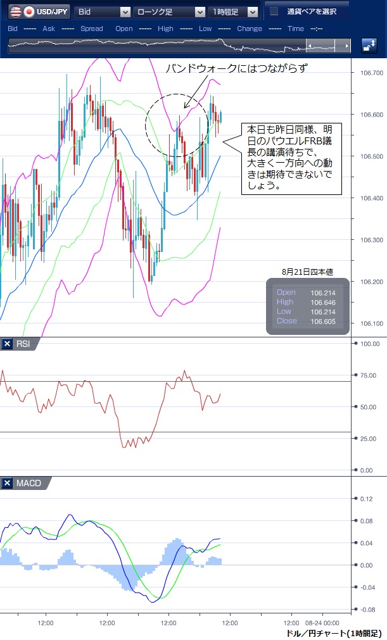The image size is (387, 640).
Task: Close the RSI indicator panel
Action: [x=7, y=344]
